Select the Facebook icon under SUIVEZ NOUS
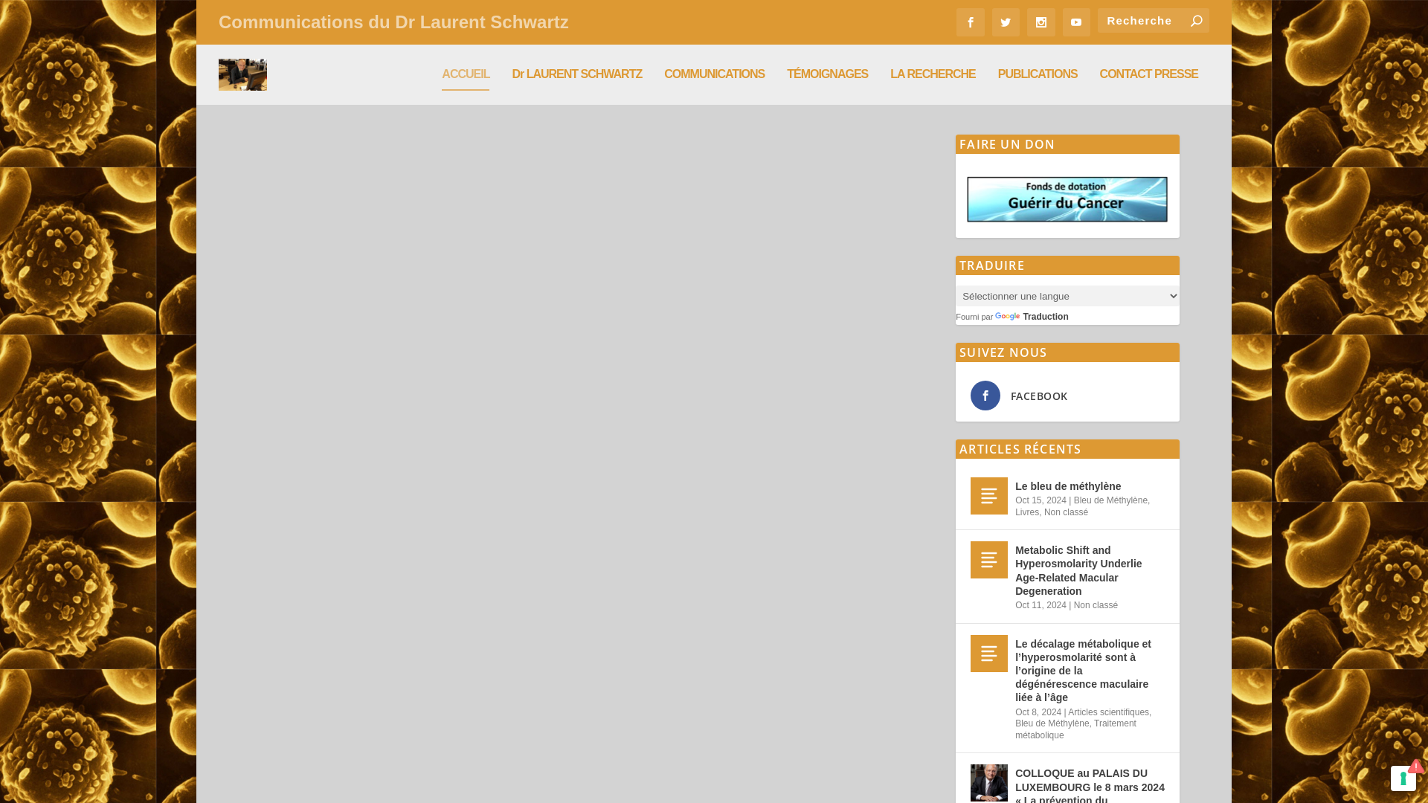 coord(985,396)
